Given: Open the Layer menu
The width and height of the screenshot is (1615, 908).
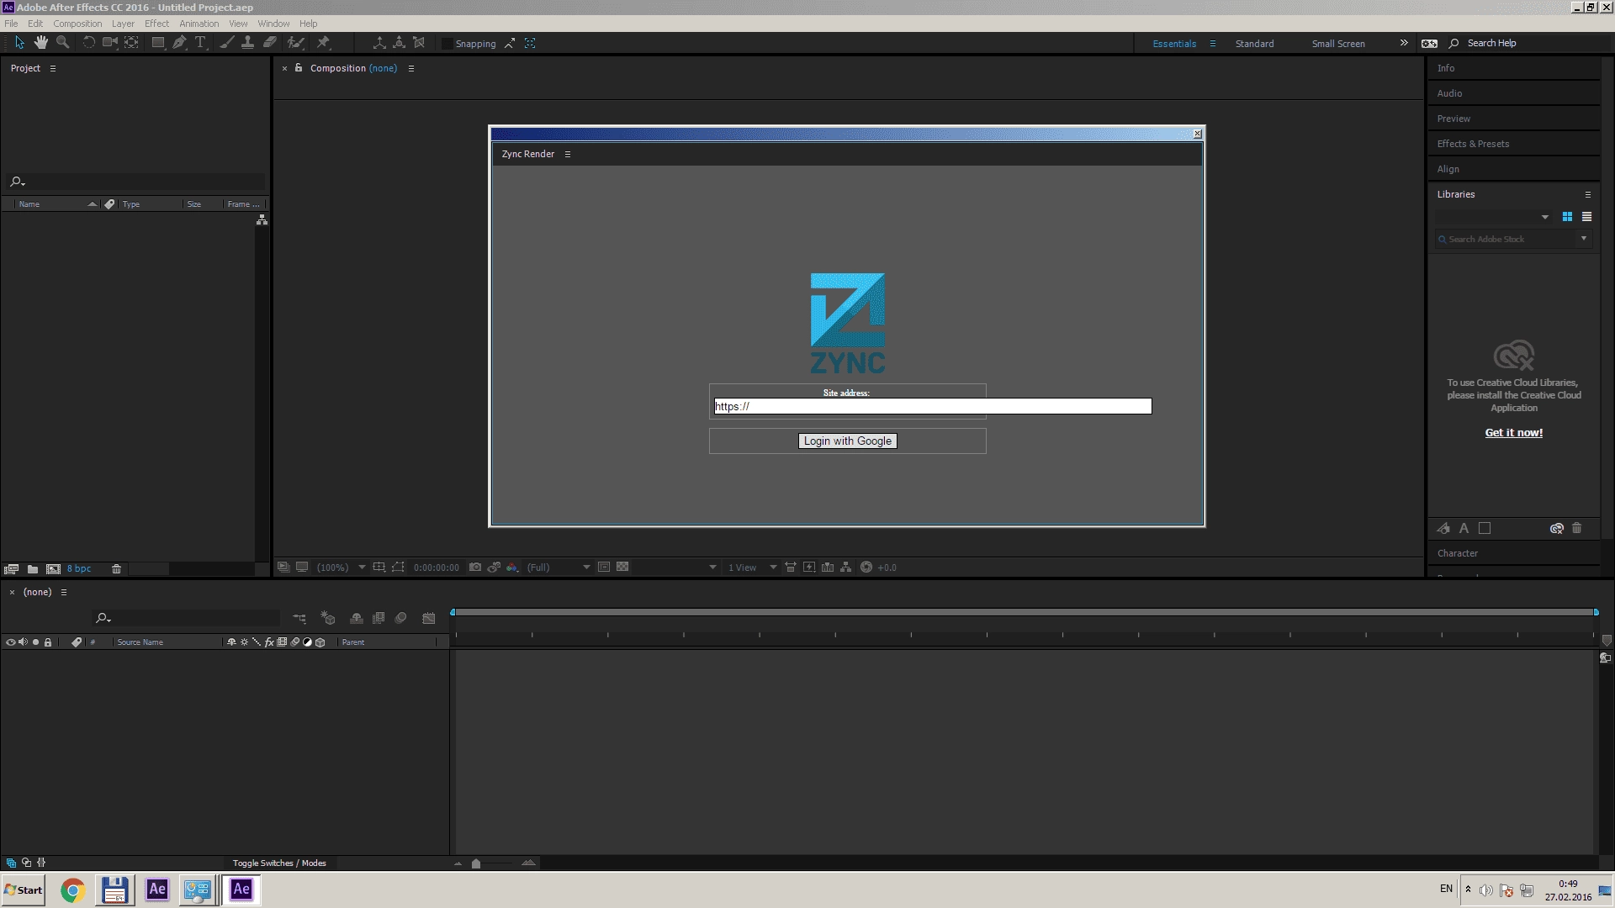Looking at the screenshot, I should [x=123, y=24].
